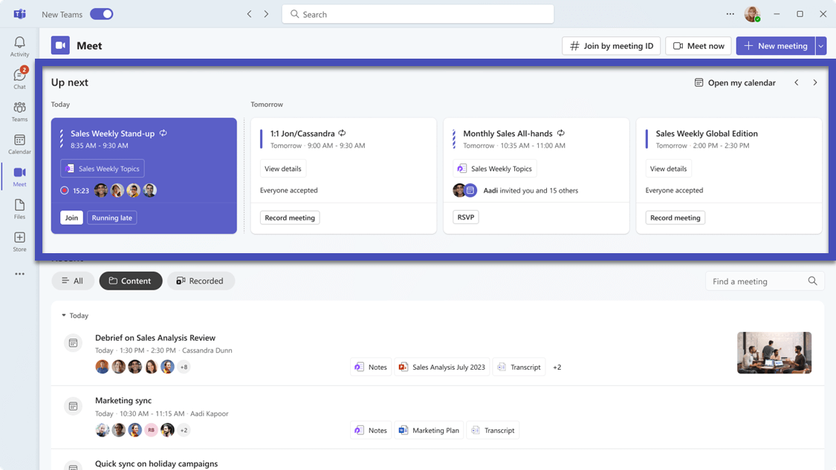Open the New meeting dropdown arrow
836x470 pixels.
click(820, 45)
